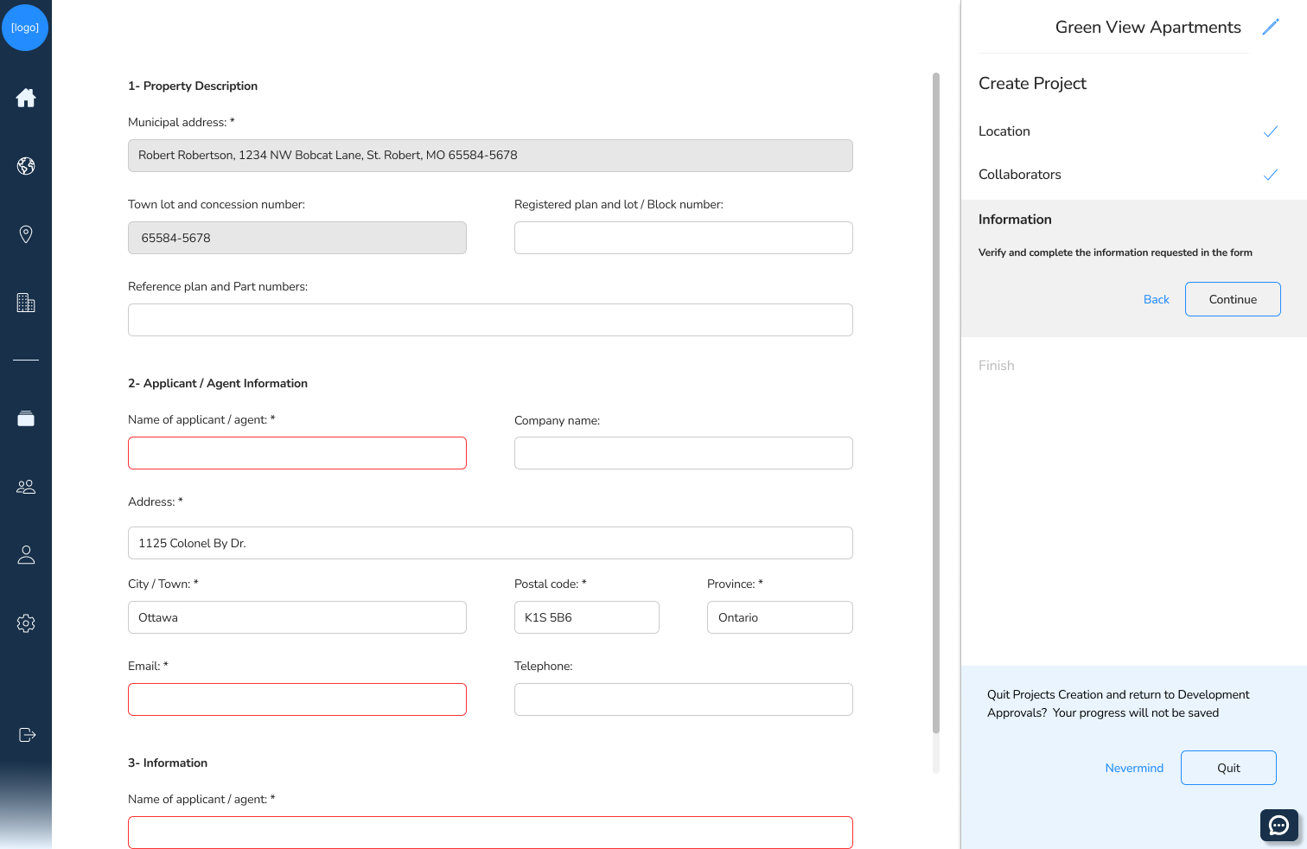The image size is (1307, 849).
Task: Open the single user profile icon
Action: [26, 555]
